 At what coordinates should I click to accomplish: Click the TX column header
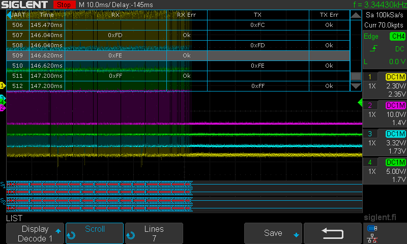point(258,15)
